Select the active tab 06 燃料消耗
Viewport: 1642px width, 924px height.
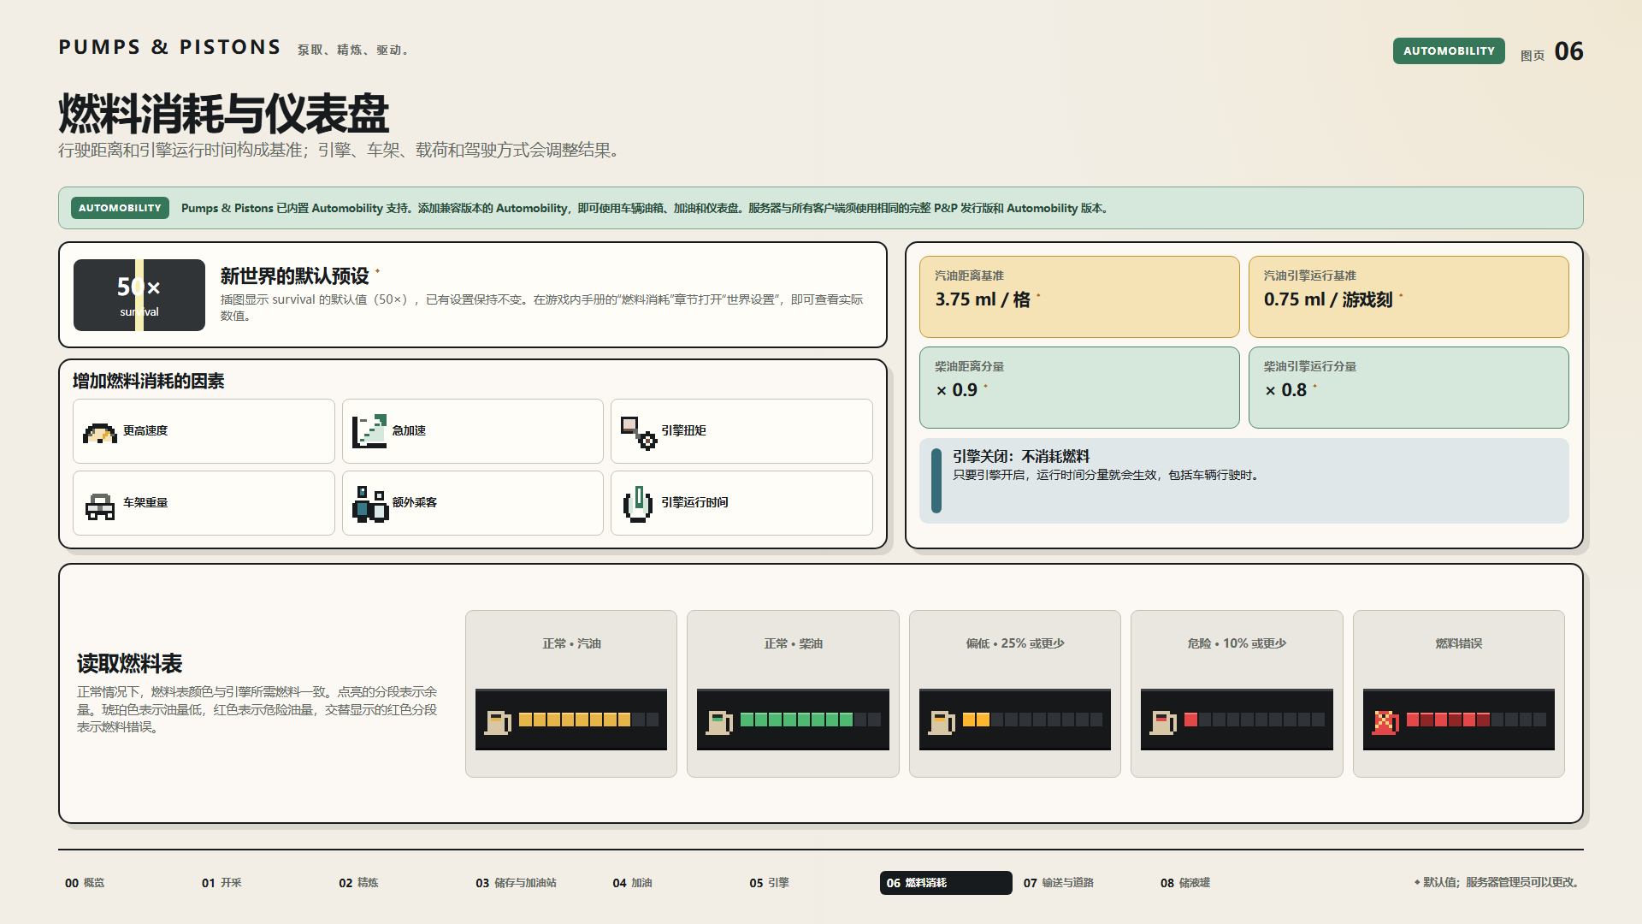click(946, 883)
